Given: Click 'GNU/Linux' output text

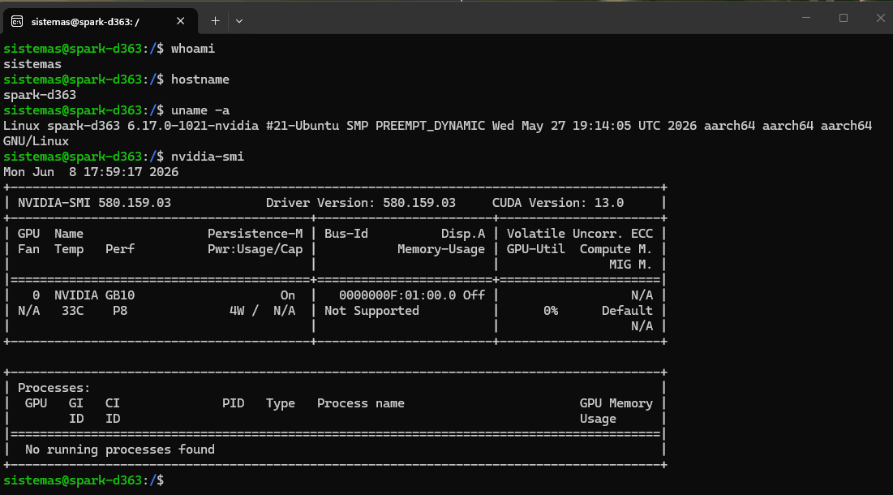Looking at the screenshot, I should click(36, 141).
